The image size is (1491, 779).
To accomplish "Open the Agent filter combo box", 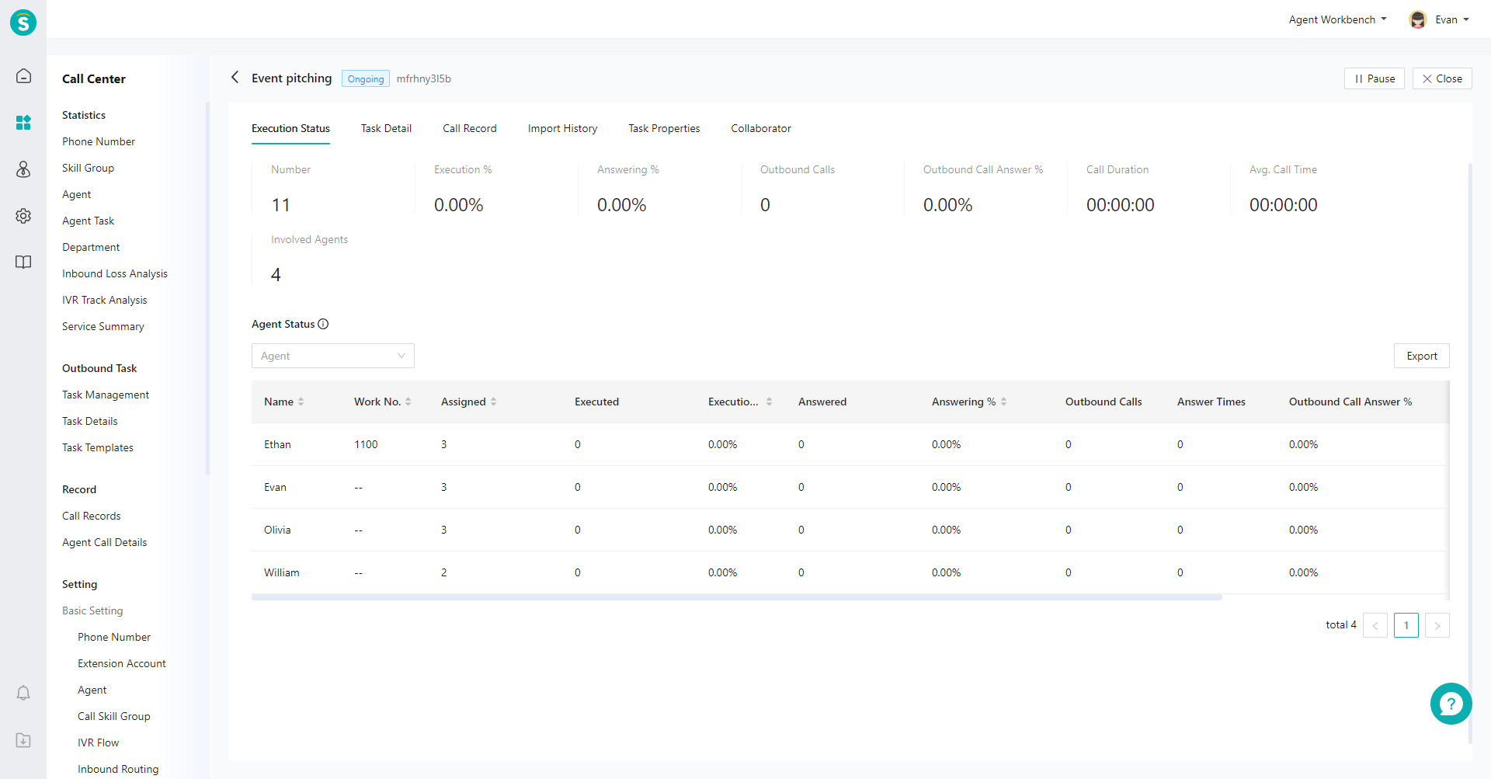I will (x=333, y=356).
